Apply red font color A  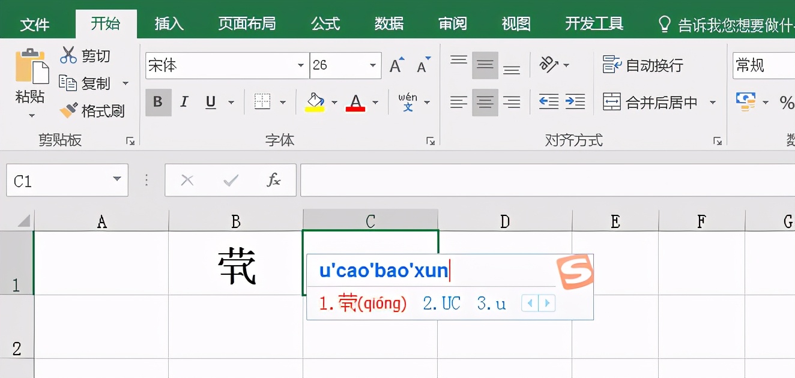coord(355,102)
